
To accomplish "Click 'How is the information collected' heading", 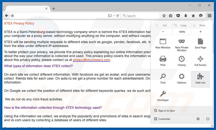I will coord(53,108).
